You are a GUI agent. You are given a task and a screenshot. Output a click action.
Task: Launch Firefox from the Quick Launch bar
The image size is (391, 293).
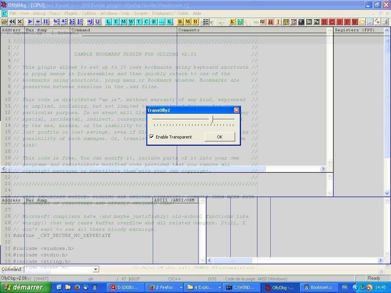(77, 288)
